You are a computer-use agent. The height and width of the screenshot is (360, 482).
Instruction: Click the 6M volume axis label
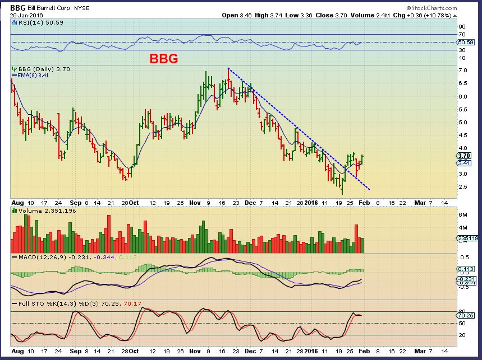[463, 215]
